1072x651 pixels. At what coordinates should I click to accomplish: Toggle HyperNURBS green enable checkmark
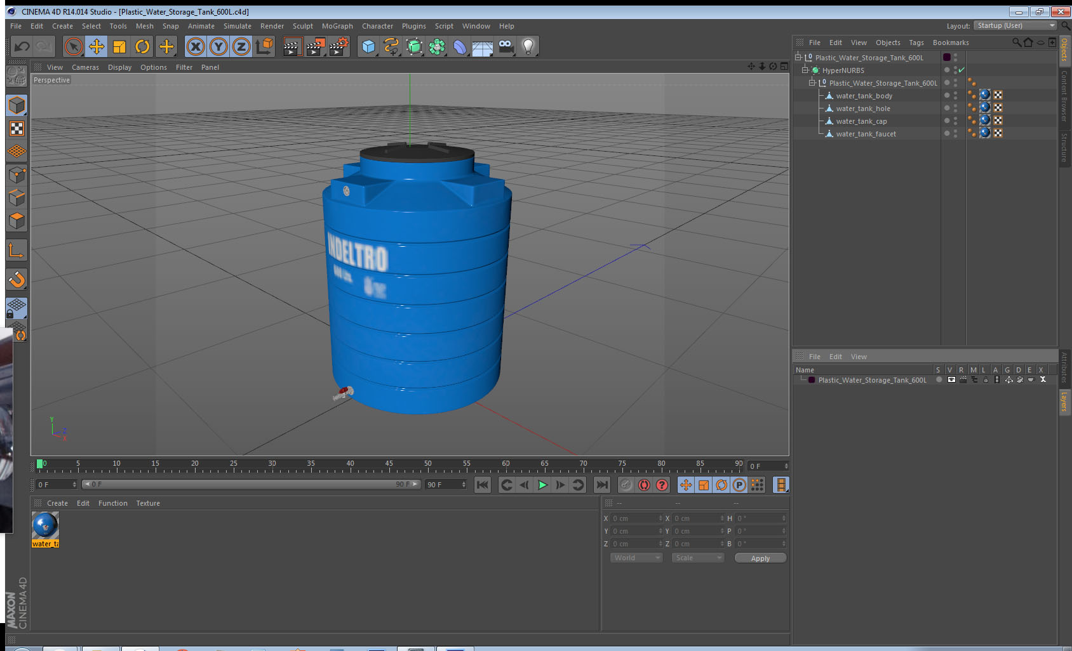point(961,70)
